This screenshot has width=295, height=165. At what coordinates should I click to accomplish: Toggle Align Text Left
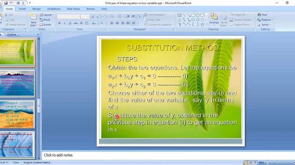[x=112, y=23]
